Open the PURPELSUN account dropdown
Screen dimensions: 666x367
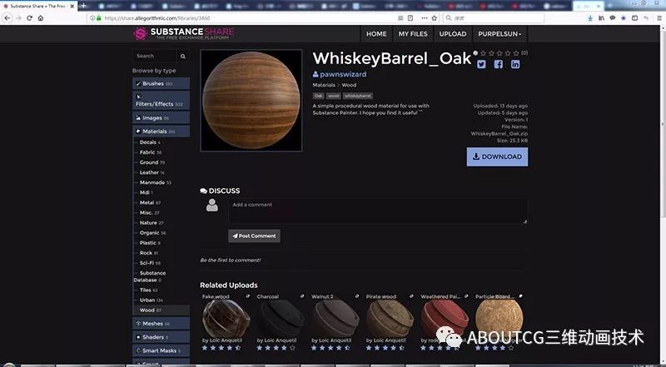pos(499,34)
